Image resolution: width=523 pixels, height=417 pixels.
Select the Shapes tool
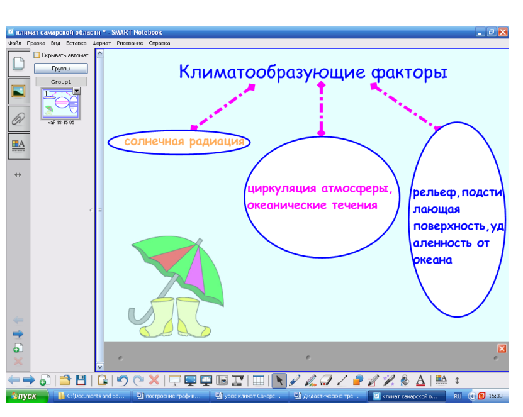[x=358, y=380]
